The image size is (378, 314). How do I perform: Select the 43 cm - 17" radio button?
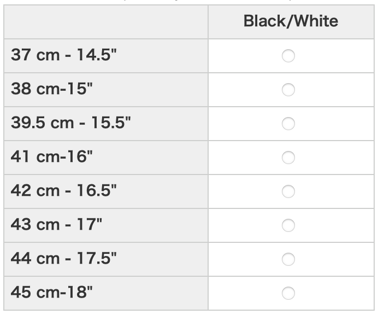coord(288,225)
